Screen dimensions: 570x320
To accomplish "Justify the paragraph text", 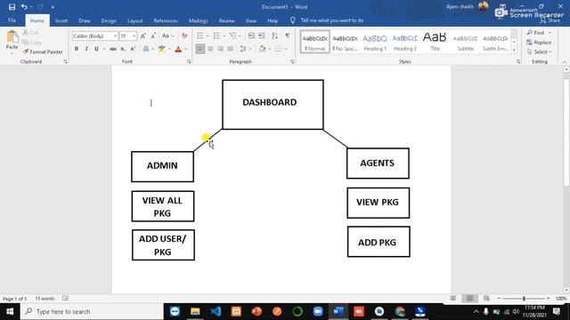I will coord(231,49).
